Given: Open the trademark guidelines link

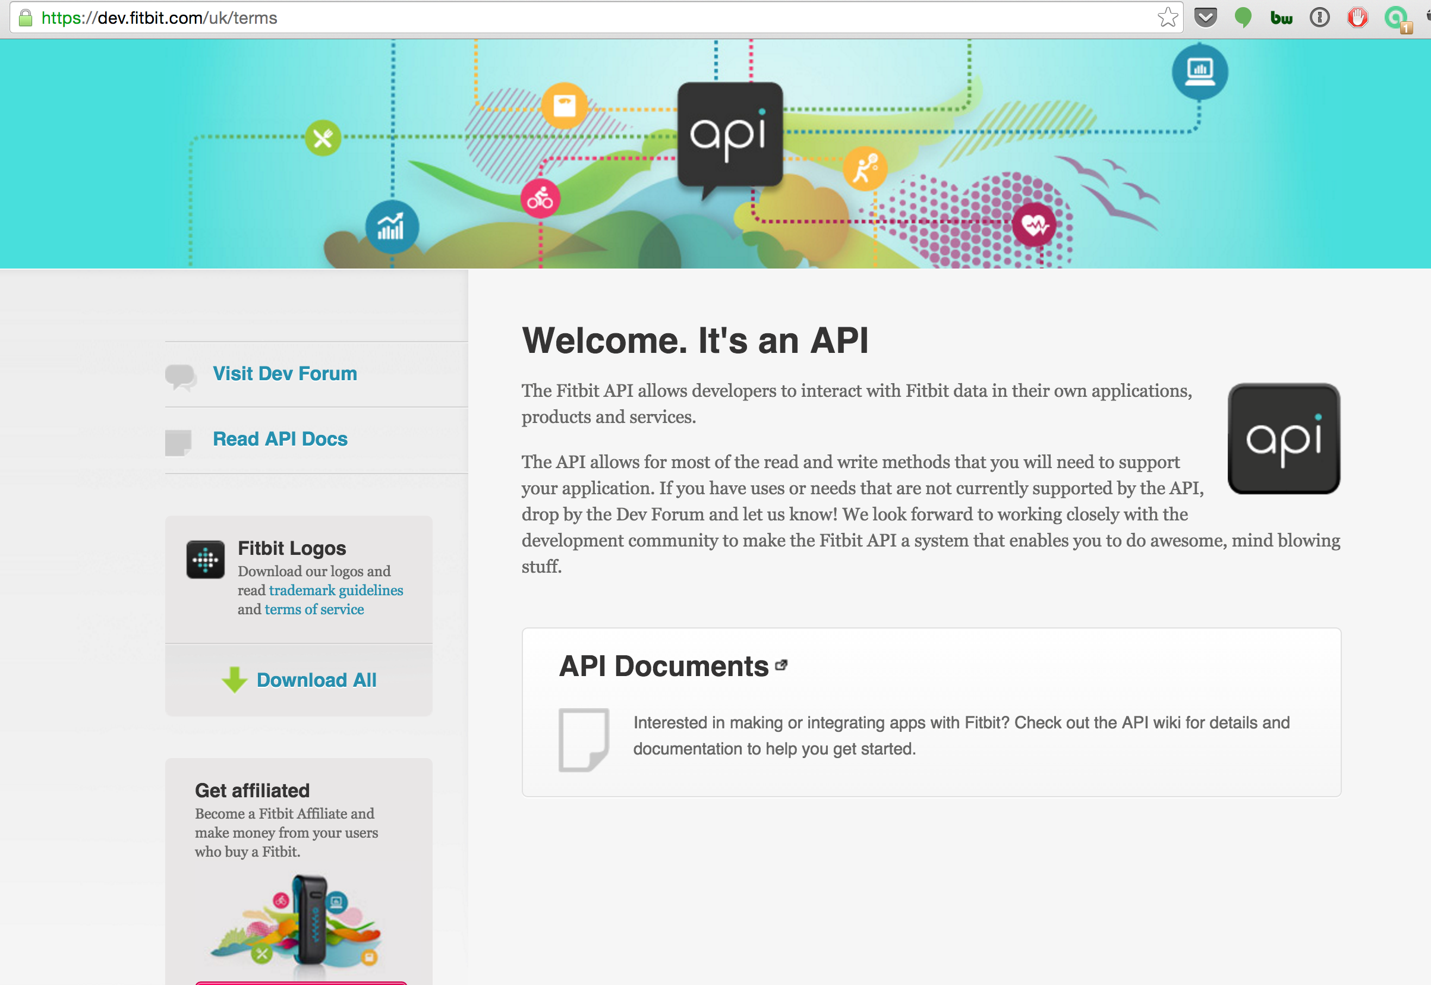Looking at the screenshot, I should [x=336, y=591].
